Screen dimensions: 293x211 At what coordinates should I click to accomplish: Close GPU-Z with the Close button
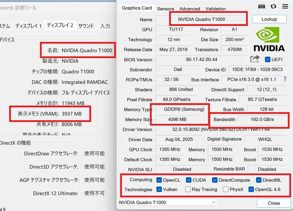pyautogui.click(x=273, y=203)
